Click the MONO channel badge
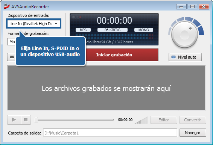 tap(144, 30)
